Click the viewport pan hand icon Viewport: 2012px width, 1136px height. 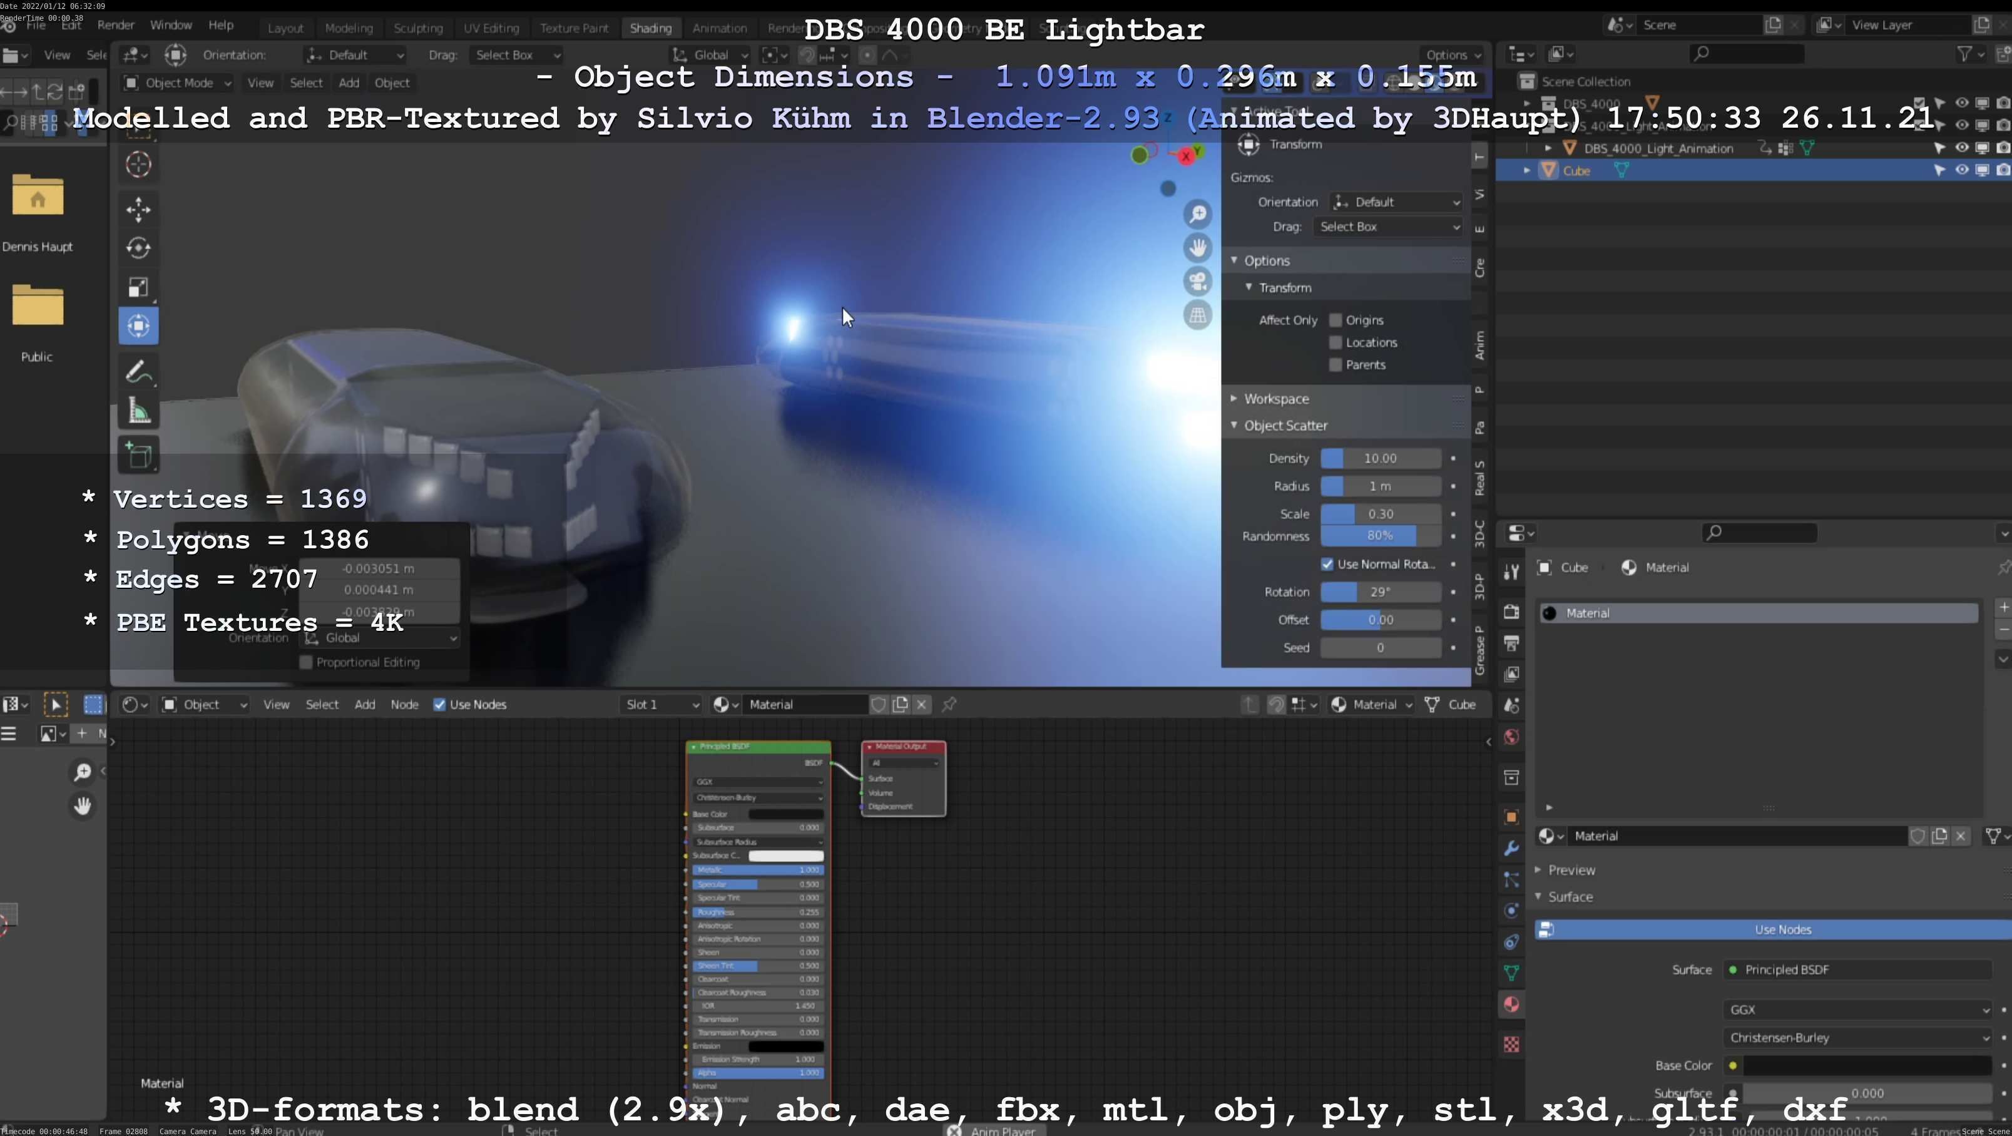[x=1197, y=248]
